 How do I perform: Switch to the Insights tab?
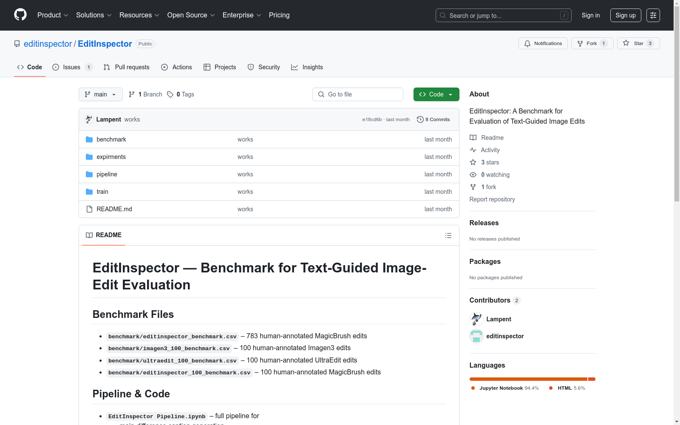pos(307,67)
